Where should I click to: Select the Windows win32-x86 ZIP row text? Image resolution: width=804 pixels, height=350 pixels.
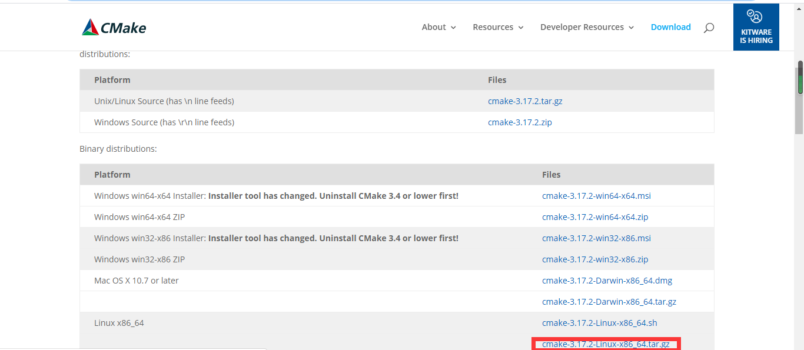(x=139, y=259)
